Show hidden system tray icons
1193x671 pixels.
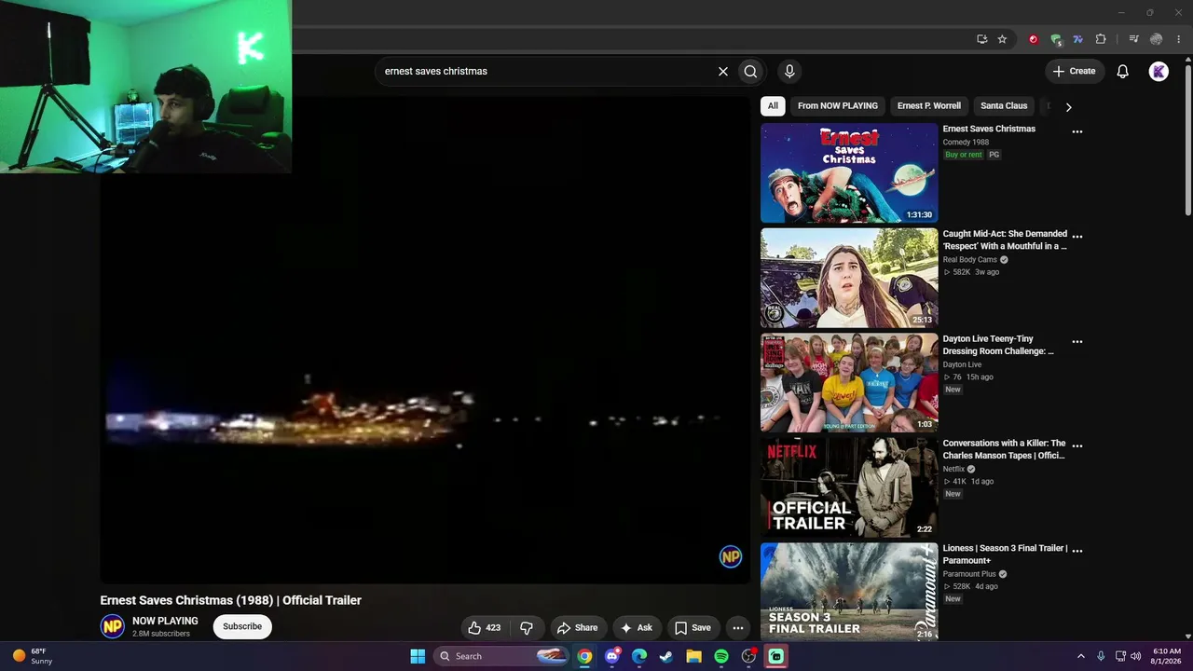coord(1081,656)
